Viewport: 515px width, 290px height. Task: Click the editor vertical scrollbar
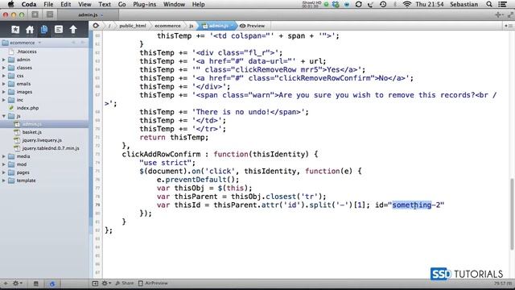pyautogui.click(x=512, y=213)
